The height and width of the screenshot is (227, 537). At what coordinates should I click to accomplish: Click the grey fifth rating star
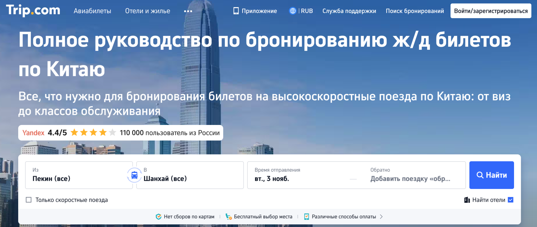[x=112, y=132]
